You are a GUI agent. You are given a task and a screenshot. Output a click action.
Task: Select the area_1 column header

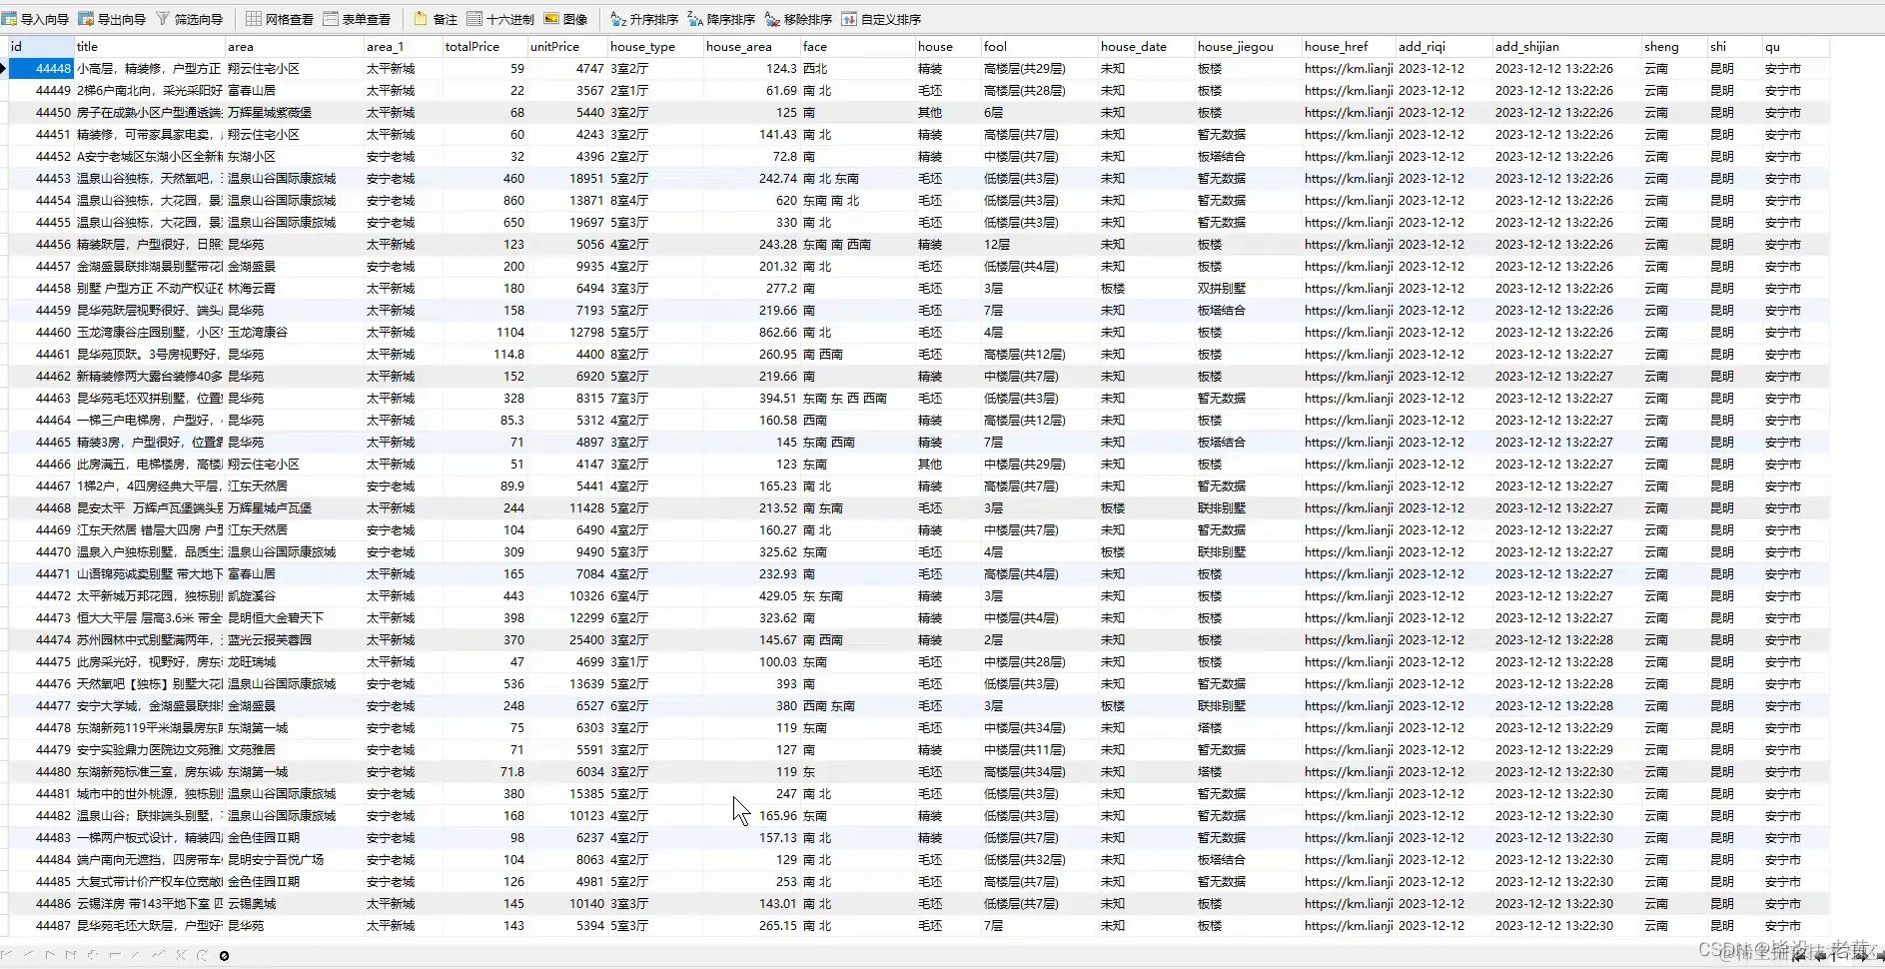click(404, 46)
